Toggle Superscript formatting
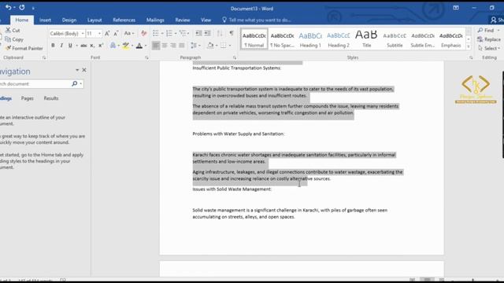This screenshot has width=504, height=283. [101, 46]
